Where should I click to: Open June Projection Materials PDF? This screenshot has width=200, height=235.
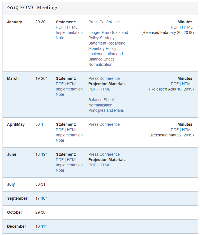pos(92,165)
